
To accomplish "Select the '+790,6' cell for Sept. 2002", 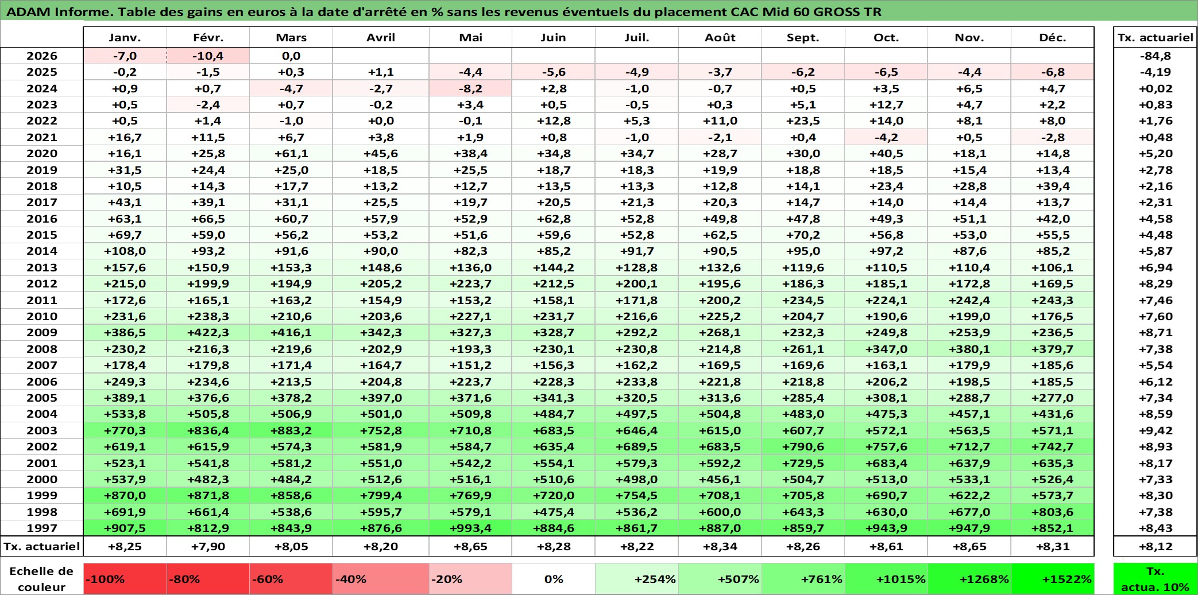I will pyautogui.click(x=803, y=446).
